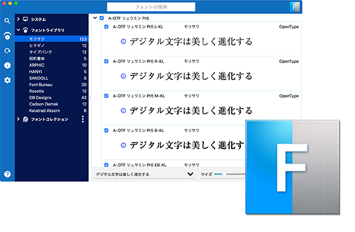
Task: Select ARPHIC in font library
Action: pos(52,65)
